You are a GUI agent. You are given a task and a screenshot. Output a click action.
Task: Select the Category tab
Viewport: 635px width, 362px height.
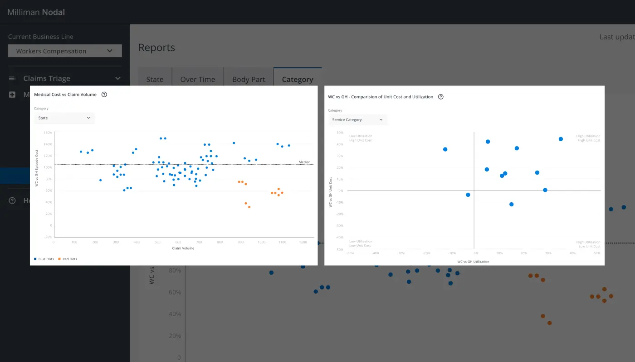click(298, 79)
